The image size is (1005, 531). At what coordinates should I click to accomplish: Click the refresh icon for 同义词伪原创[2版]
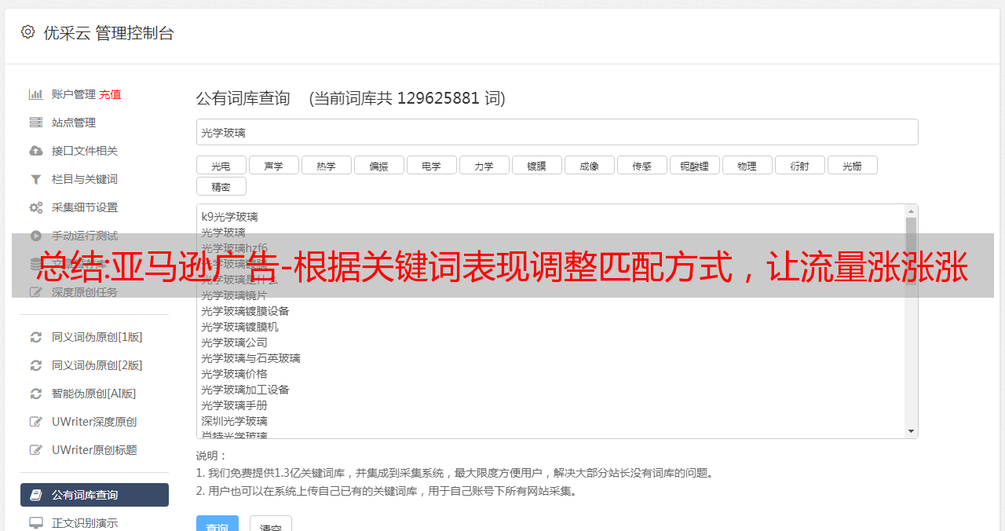36,365
